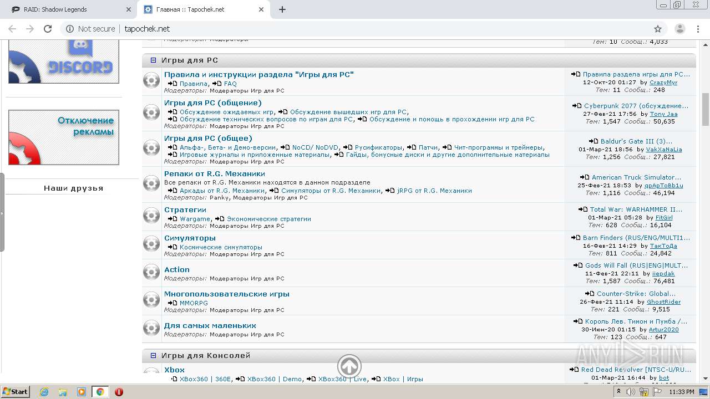Open Репаки от R.G. Механики forum
The height and width of the screenshot is (399, 710).
click(x=215, y=173)
